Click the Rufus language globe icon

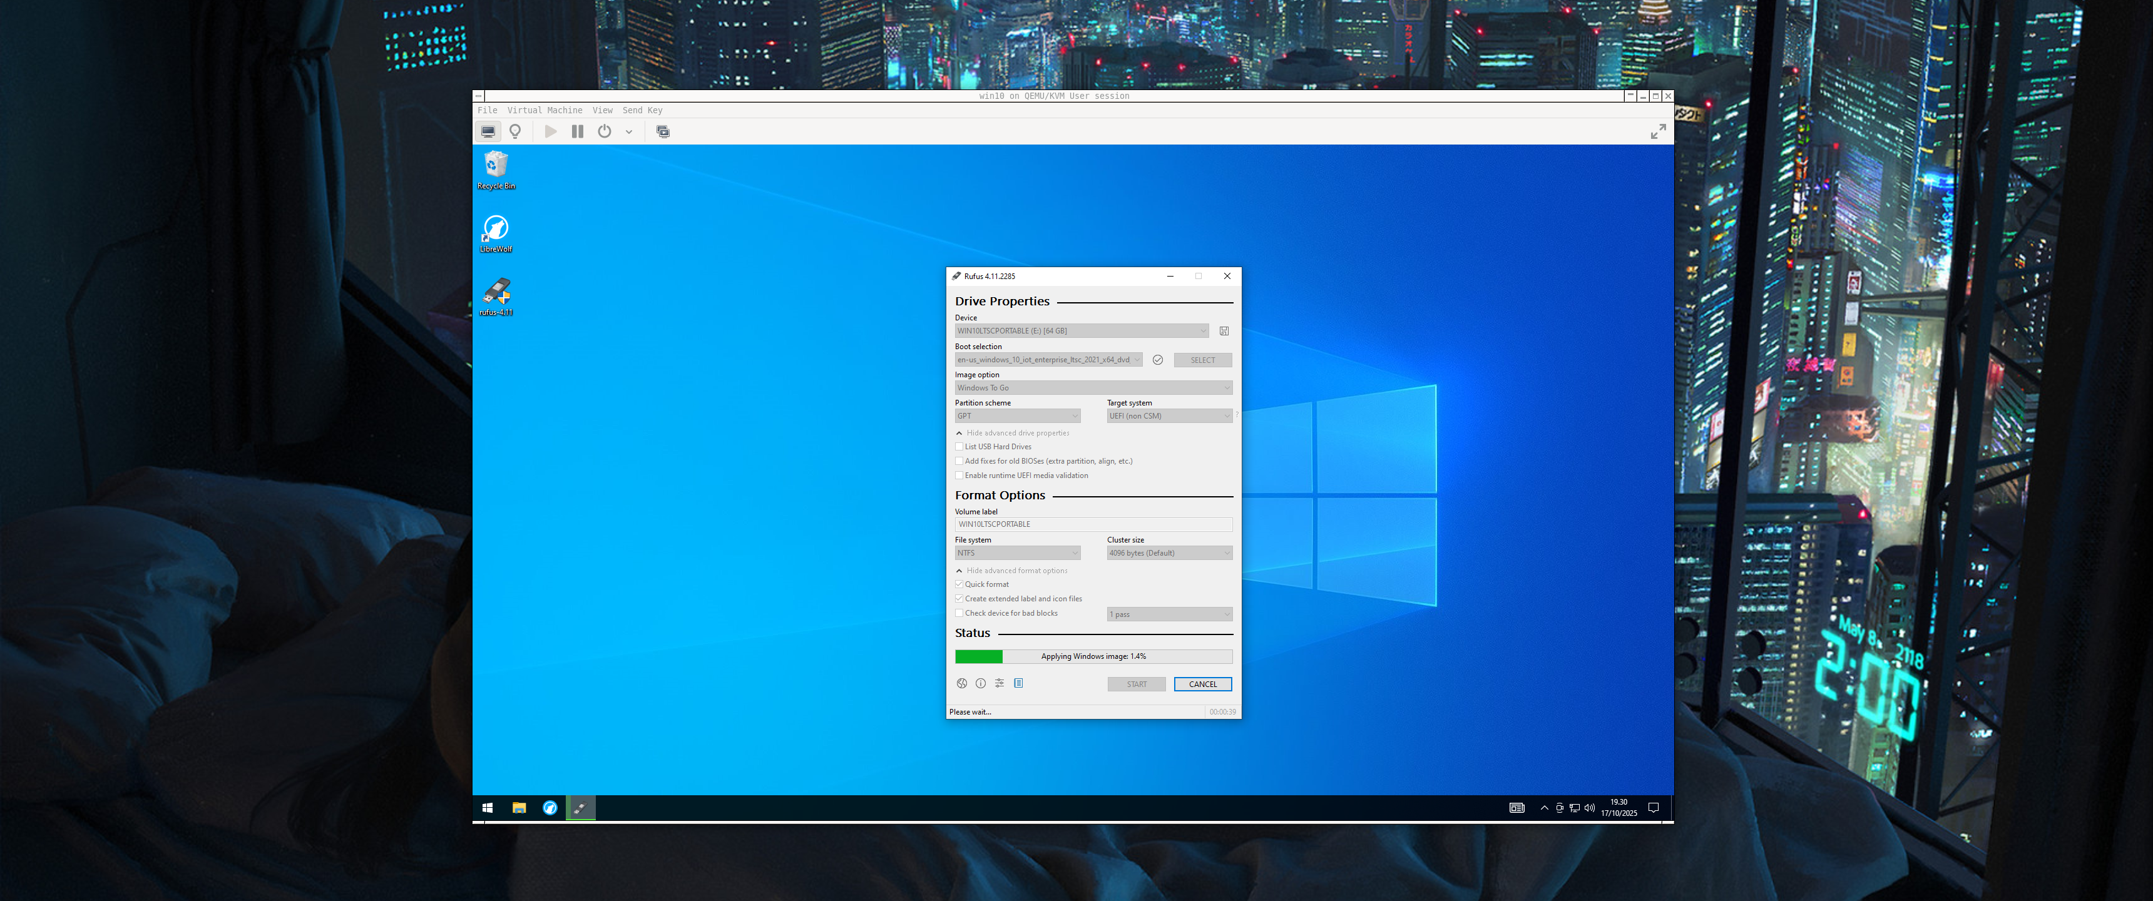[x=961, y=683]
